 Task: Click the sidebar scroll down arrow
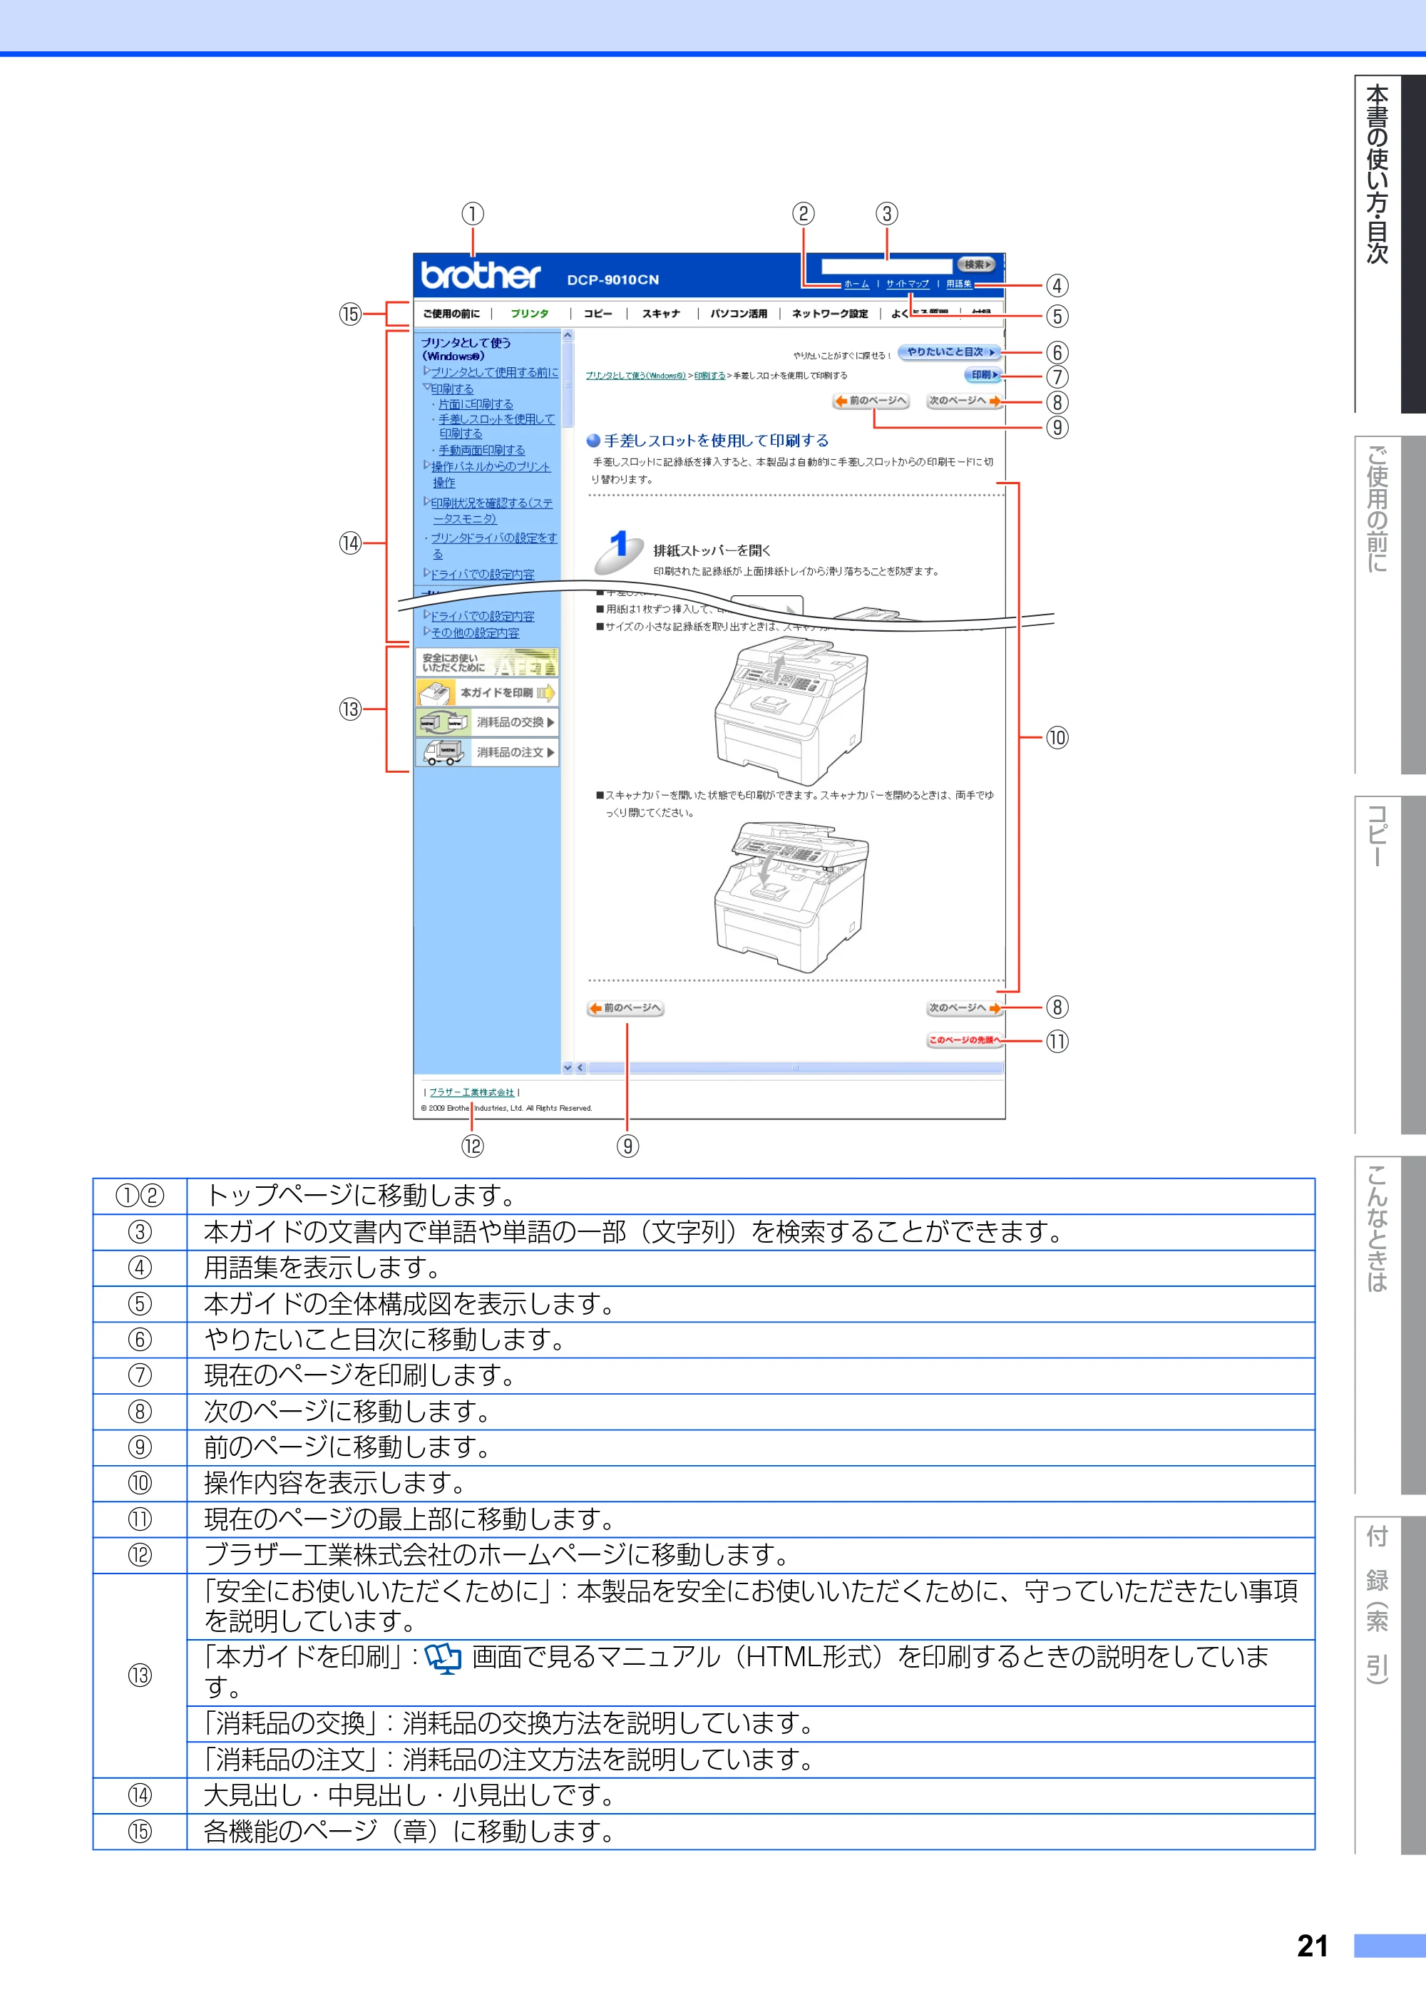(x=568, y=1067)
